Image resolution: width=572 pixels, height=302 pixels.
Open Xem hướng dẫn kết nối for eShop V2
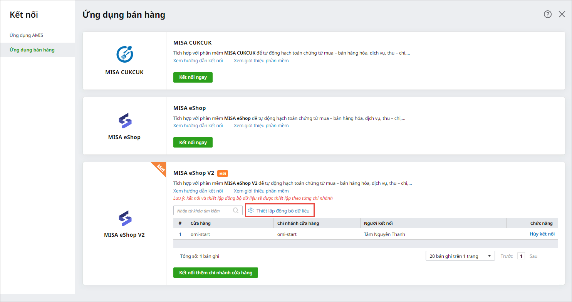tap(198, 191)
